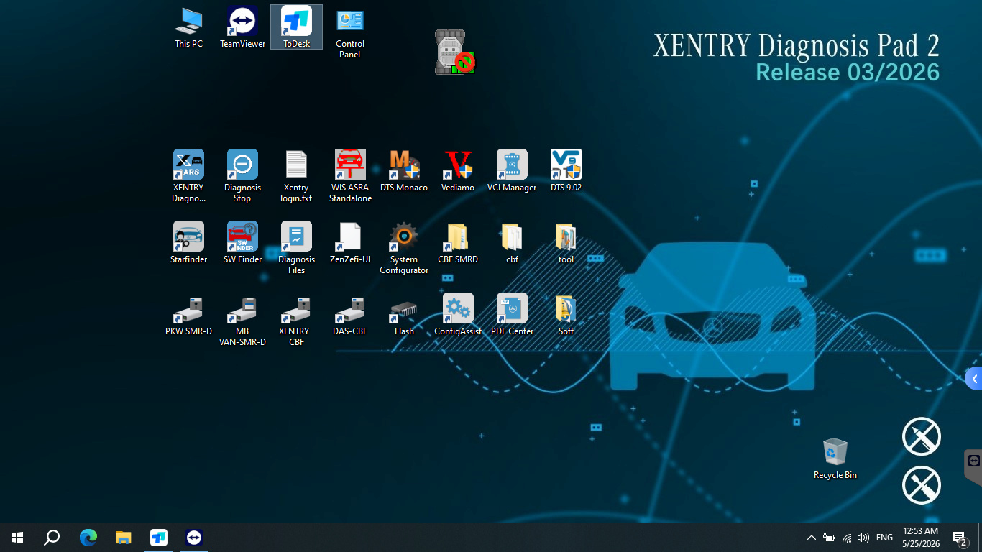Switch the ENG input language
This screenshot has height=552, width=982.
pos(885,538)
